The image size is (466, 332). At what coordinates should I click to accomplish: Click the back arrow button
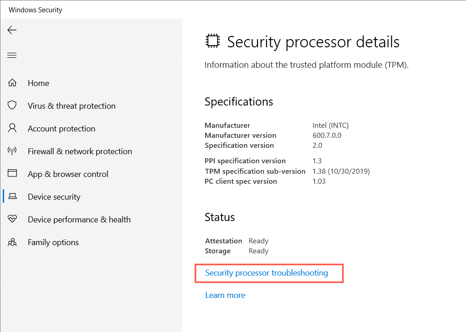(x=12, y=30)
